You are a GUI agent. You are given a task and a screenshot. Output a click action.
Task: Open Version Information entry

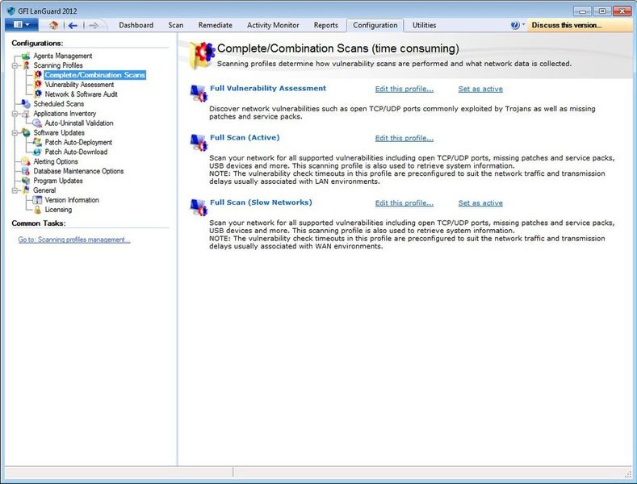[72, 200]
